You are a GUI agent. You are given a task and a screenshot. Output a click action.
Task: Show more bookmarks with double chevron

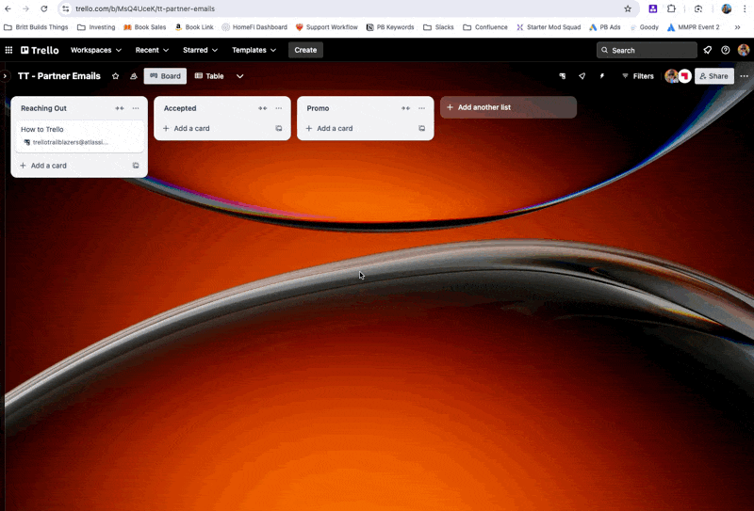pos(737,27)
